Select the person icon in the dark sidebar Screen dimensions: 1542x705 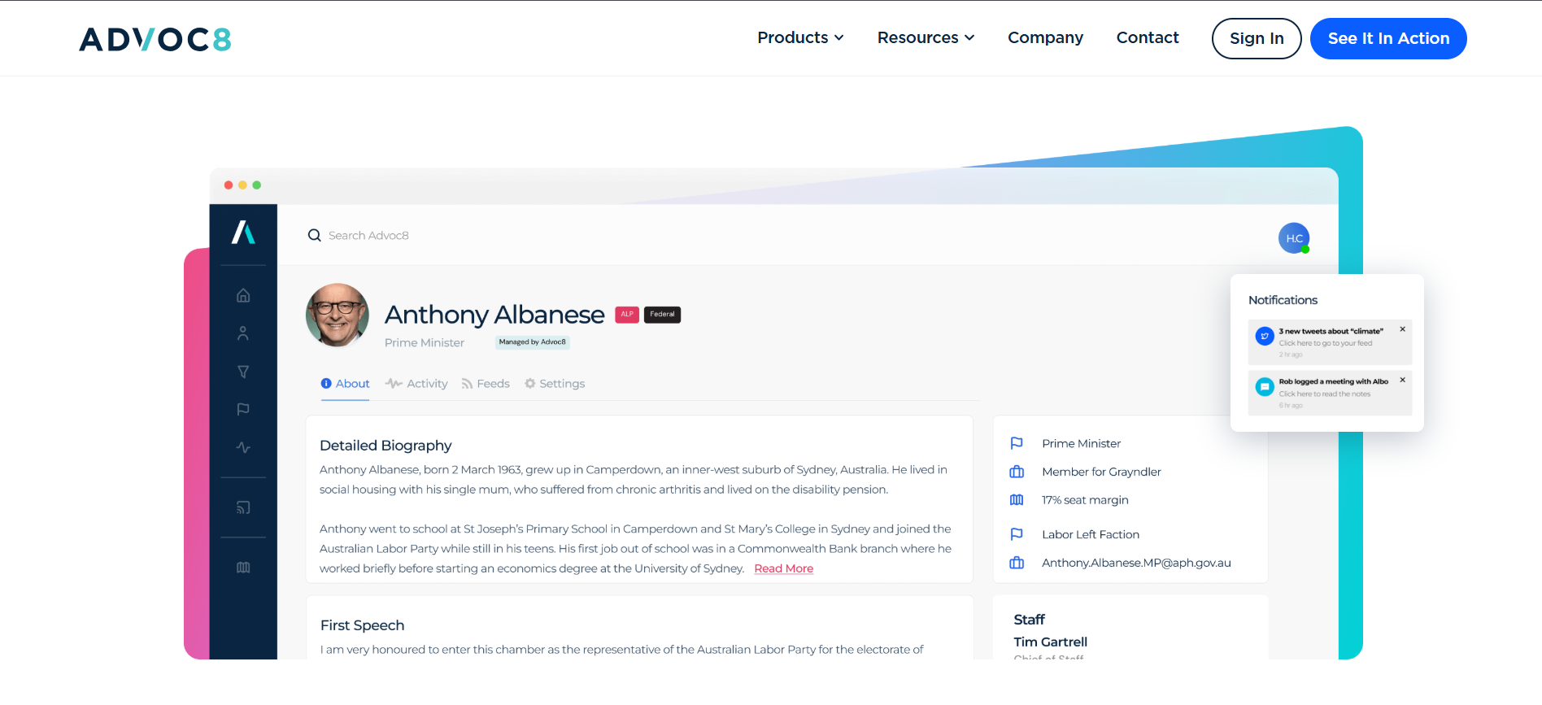tap(243, 333)
